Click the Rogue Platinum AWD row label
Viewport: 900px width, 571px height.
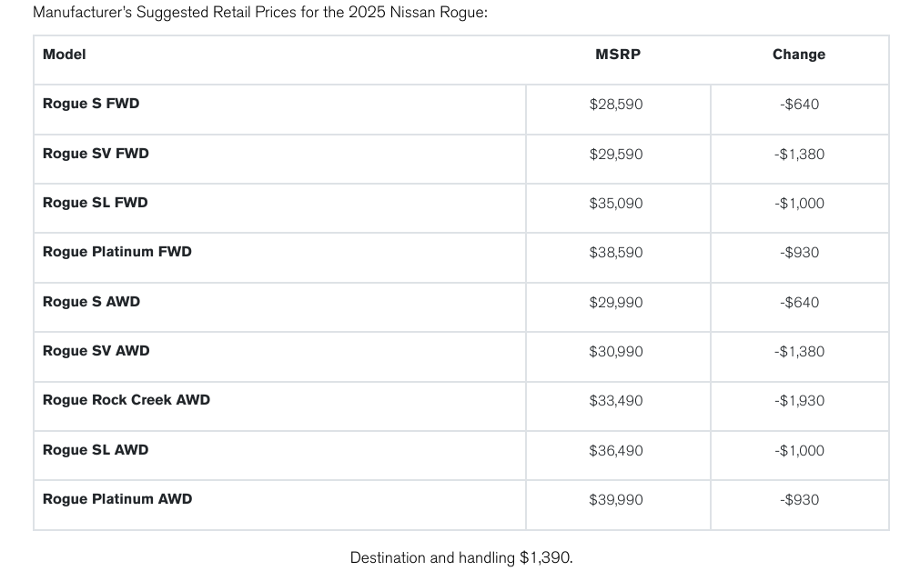(x=117, y=499)
